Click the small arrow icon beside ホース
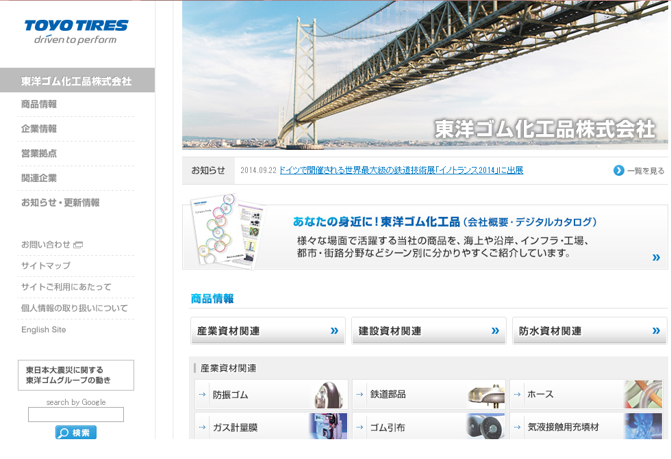Viewport: 671px width, 459px height. point(518,395)
